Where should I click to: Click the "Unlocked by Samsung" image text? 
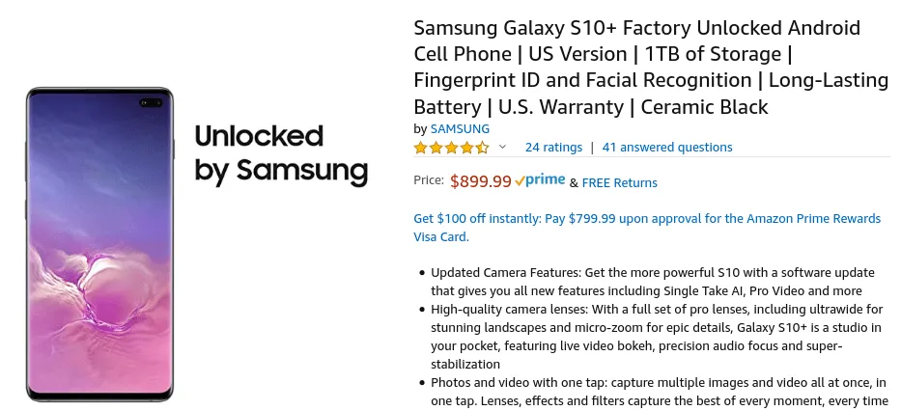pyautogui.click(x=281, y=152)
